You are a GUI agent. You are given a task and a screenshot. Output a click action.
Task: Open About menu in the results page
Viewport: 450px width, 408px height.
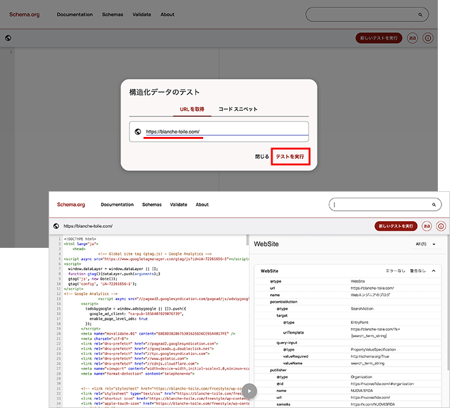[x=202, y=205]
